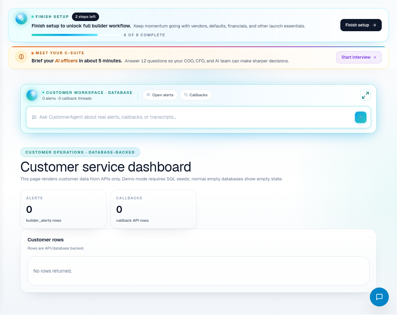The width and height of the screenshot is (397, 317).
Task: Click the '6 of 8 complete' label
Action: pos(144,35)
